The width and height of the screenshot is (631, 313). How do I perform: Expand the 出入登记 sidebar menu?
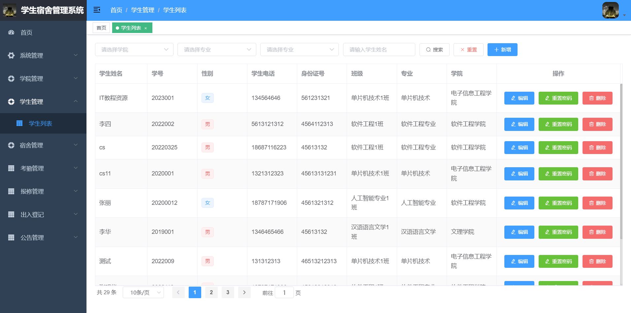click(x=43, y=214)
